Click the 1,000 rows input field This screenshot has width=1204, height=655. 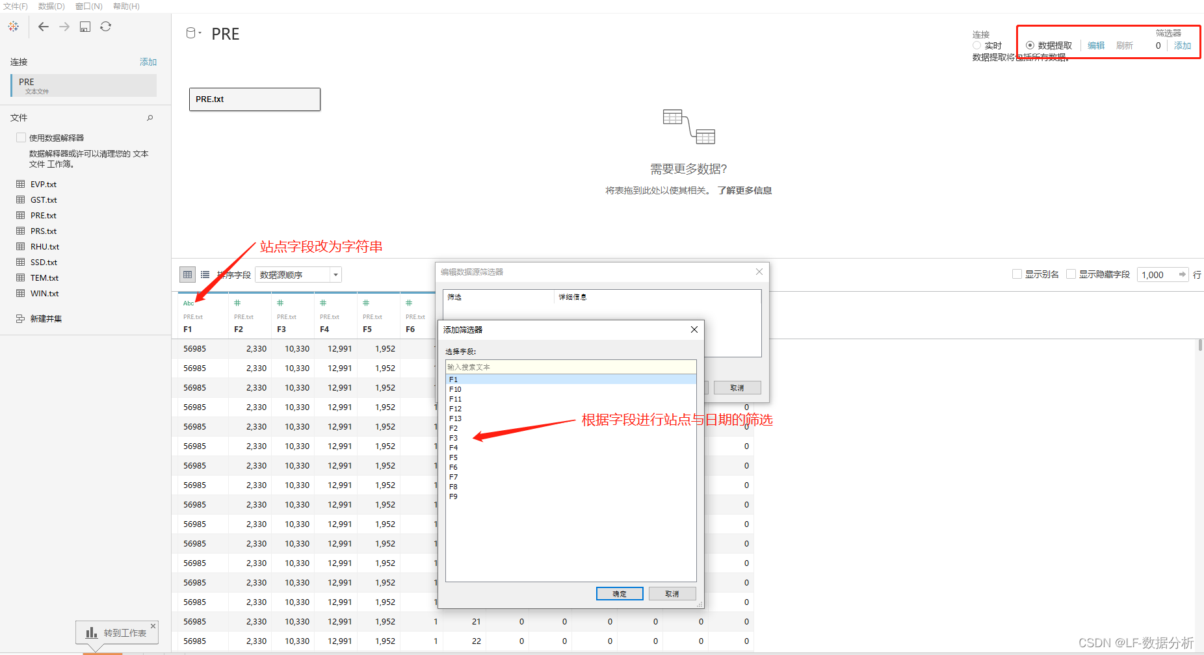1157,275
